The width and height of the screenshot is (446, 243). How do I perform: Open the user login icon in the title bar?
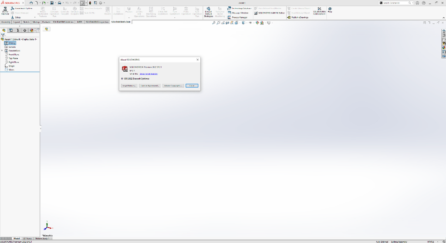(x=417, y=3)
